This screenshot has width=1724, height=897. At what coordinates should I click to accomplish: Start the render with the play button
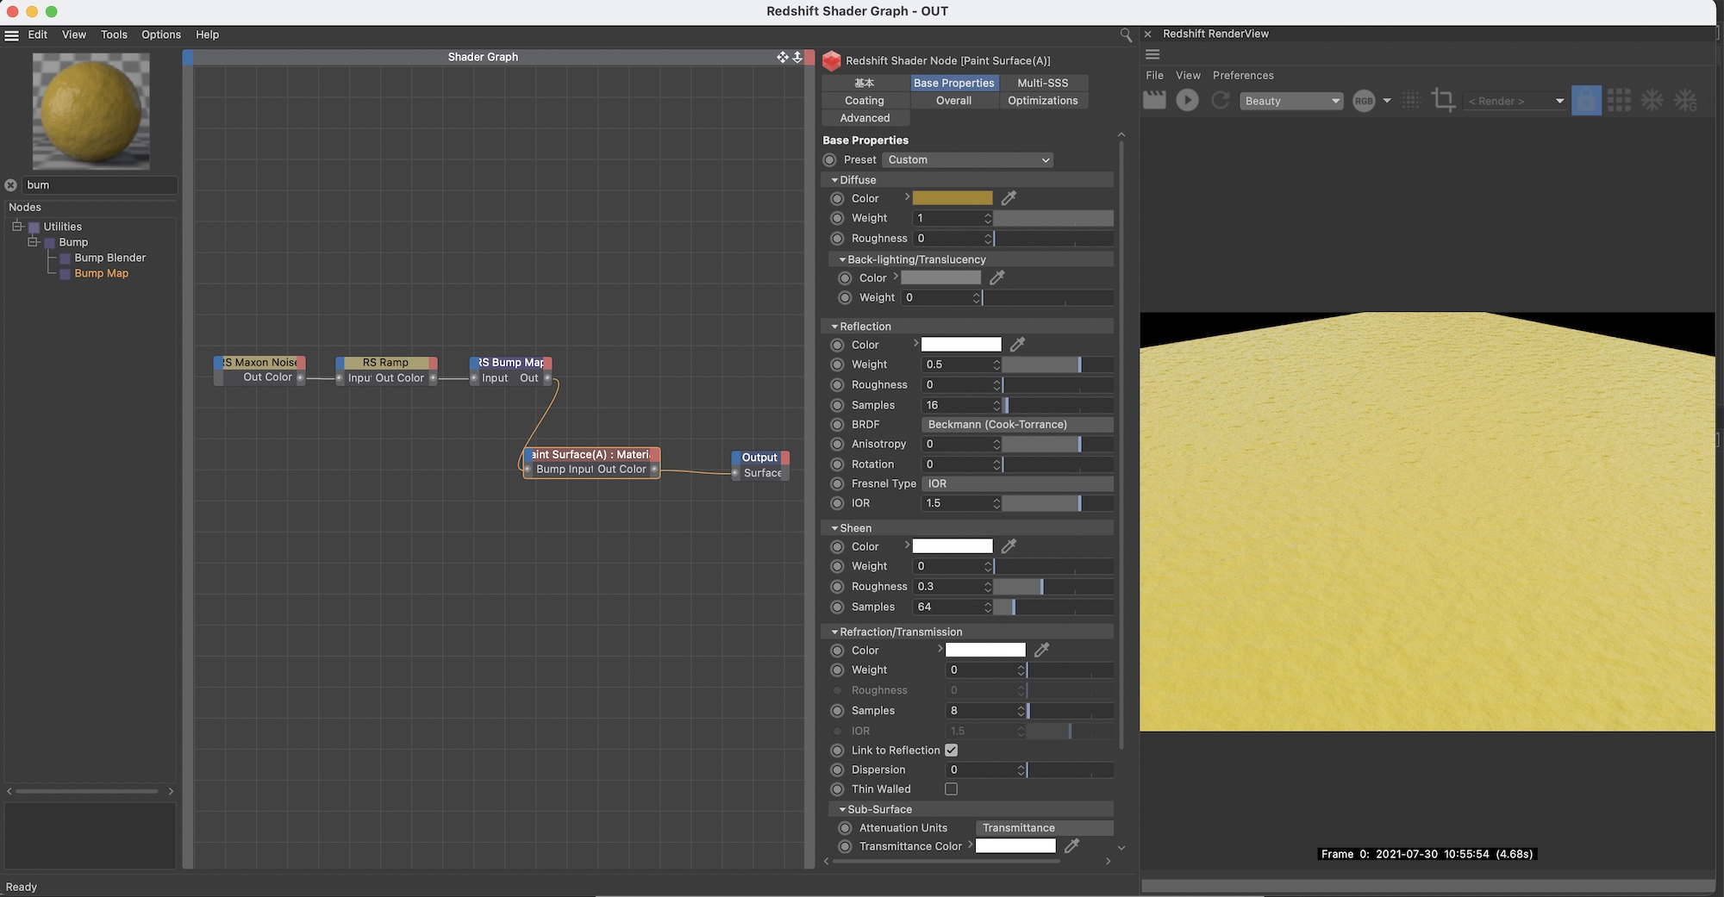[1187, 101]
